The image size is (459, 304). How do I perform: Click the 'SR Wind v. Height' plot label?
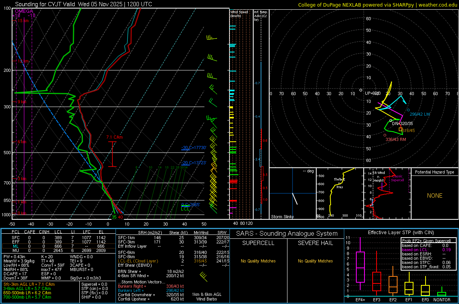379,177
